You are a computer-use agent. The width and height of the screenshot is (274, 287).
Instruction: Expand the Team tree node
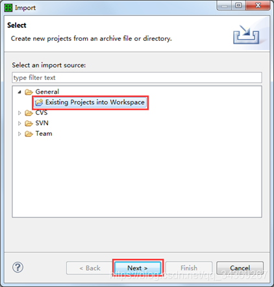tap(19, 134)
